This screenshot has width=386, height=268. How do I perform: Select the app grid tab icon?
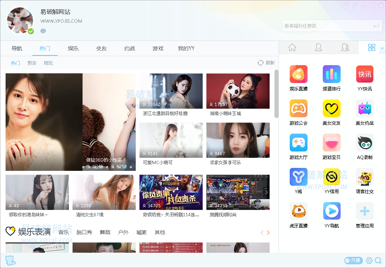click(371, 47)
